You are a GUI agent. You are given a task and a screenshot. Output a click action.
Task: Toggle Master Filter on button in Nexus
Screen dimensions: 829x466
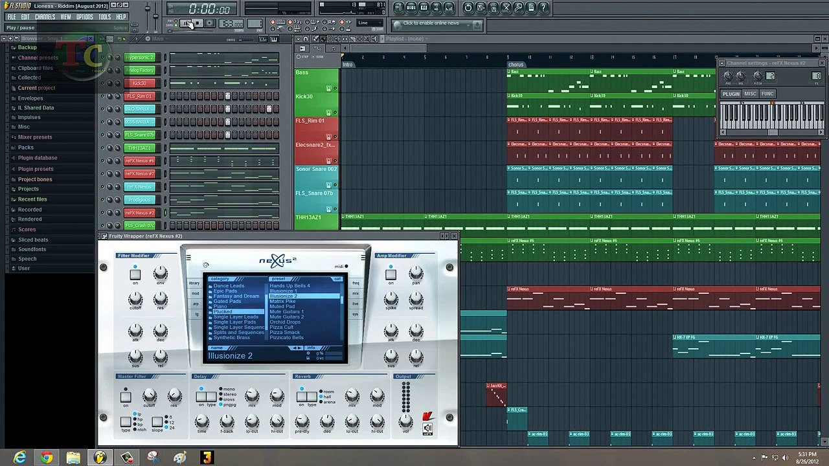(126, 397)
